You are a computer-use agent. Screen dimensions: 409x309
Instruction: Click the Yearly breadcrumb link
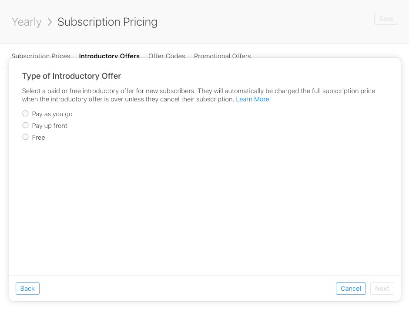click(x=26, y=21)
